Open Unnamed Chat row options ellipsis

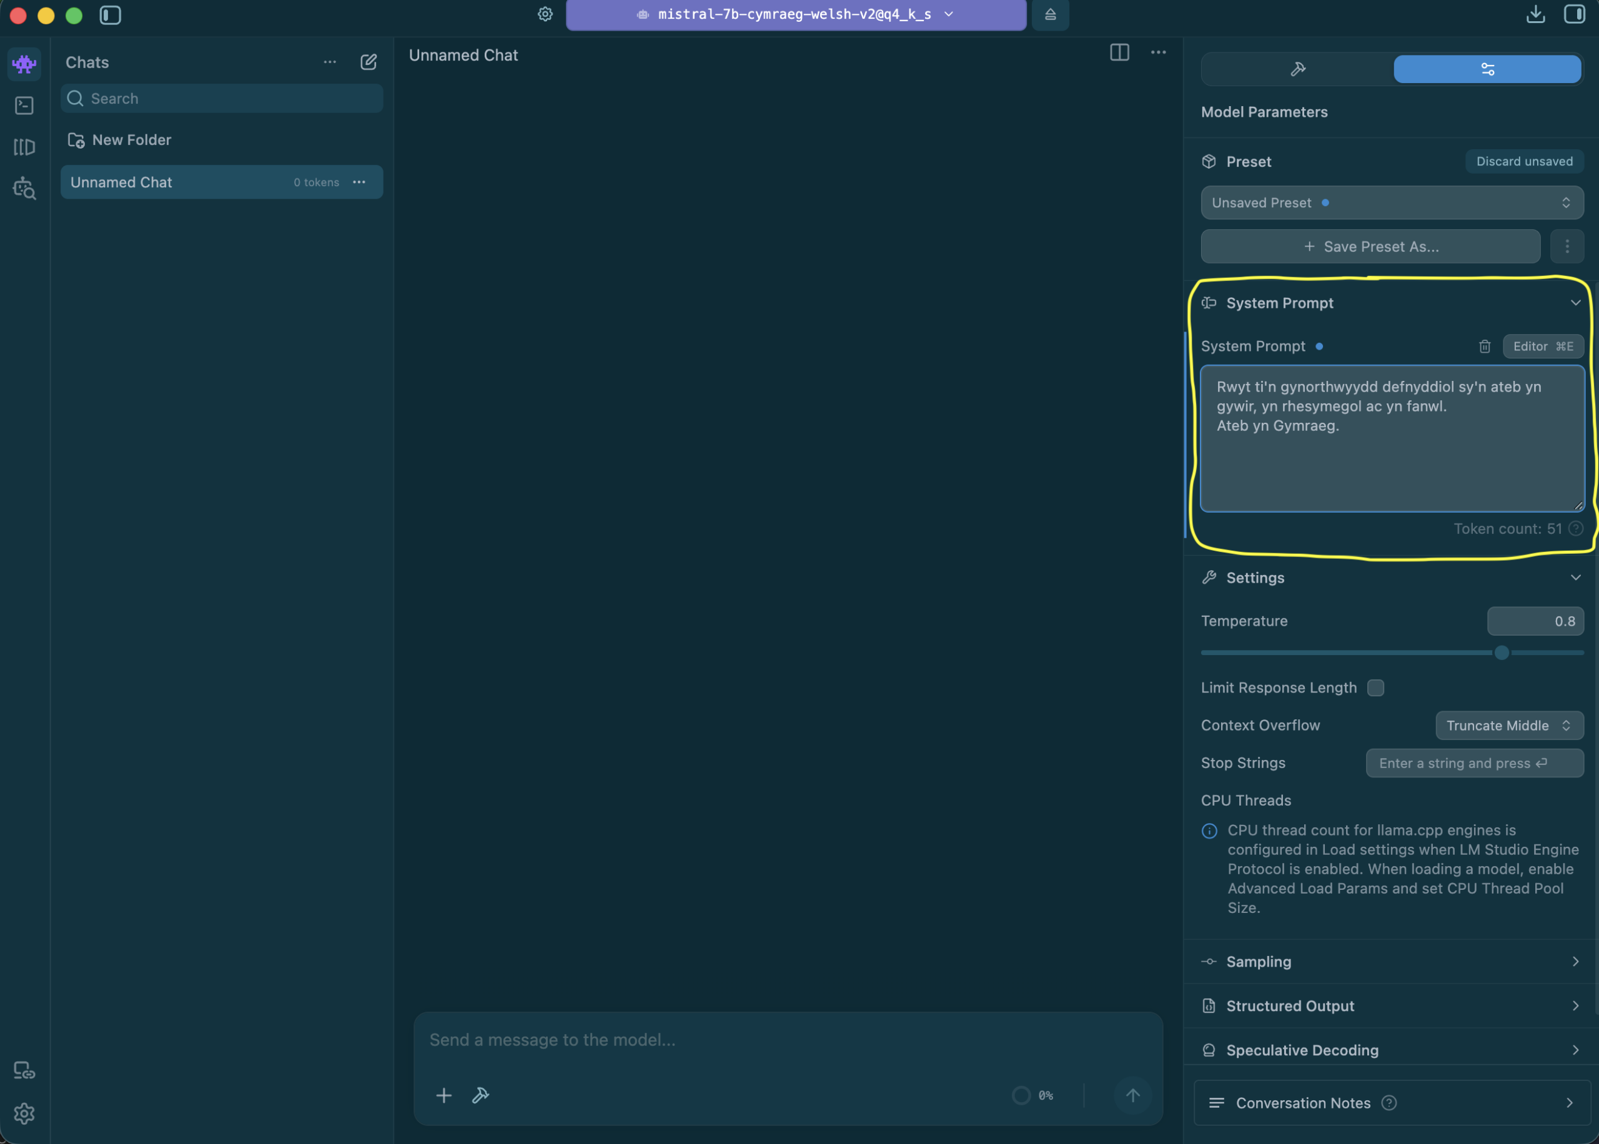[359, 182]
